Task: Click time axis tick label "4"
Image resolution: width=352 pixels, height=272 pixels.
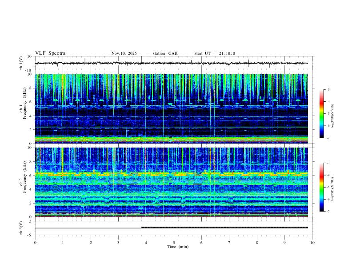Action: [146, 243]
